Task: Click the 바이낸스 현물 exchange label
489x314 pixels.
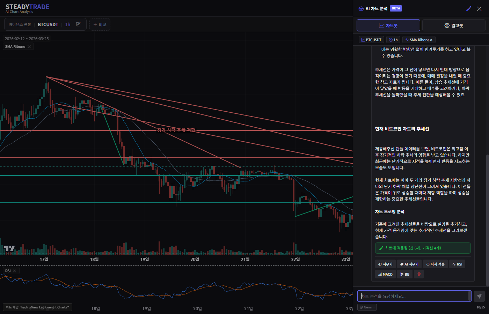Action: pos(20,24)
